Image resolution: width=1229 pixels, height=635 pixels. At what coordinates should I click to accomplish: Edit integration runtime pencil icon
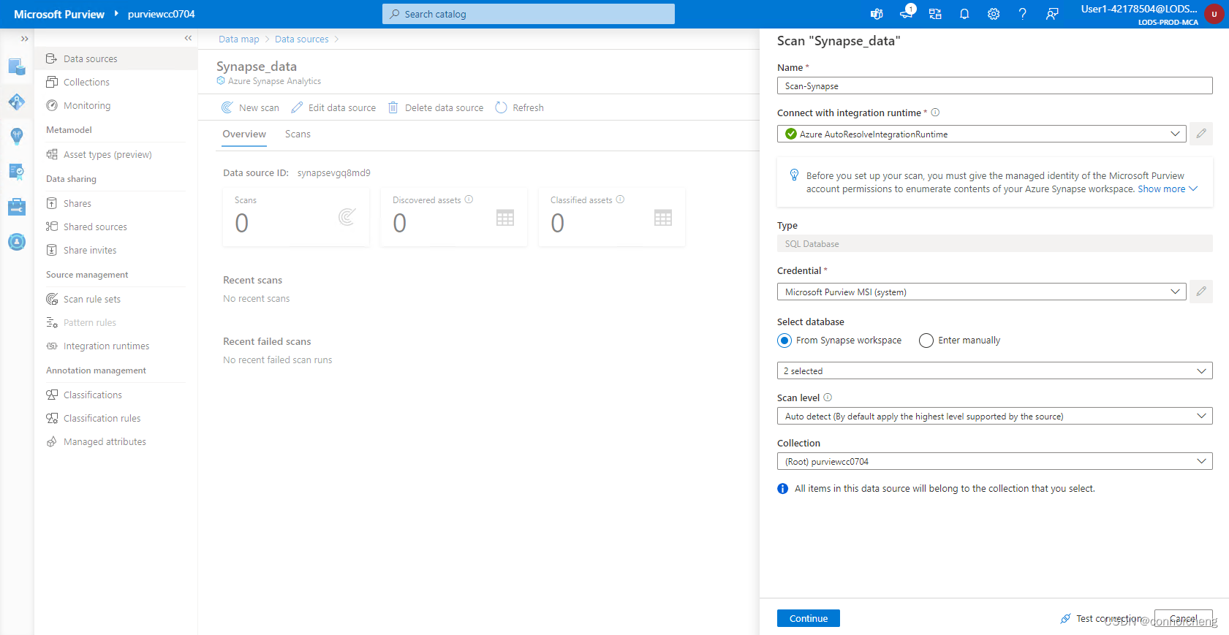tap(1201, 134)
